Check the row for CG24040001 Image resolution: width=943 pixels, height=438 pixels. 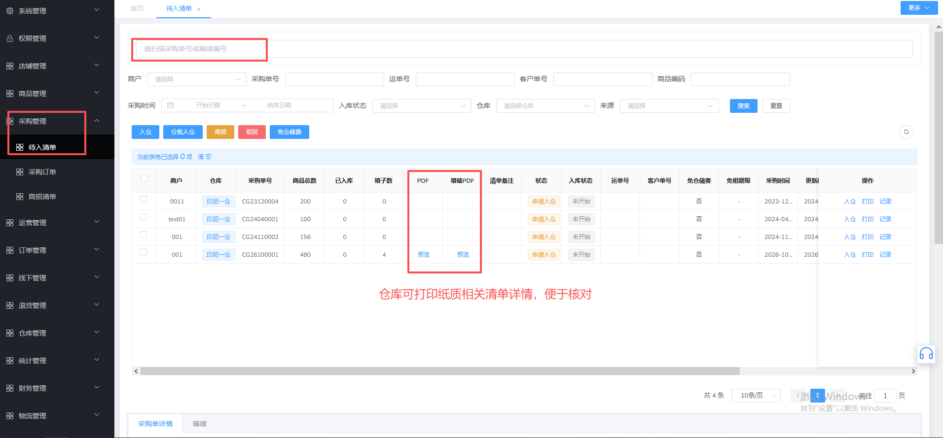tap(144, 217)
